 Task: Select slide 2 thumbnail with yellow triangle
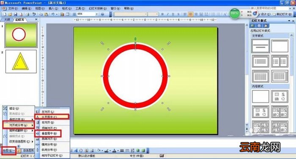coord(21,61)
